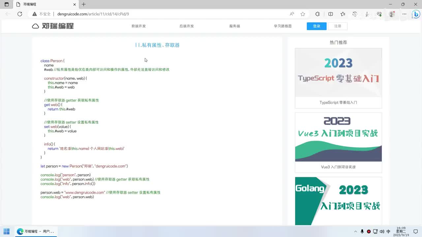The image size is (422, 237).
Task: Open the volume speaker tray icon
Action: [382, 231]
